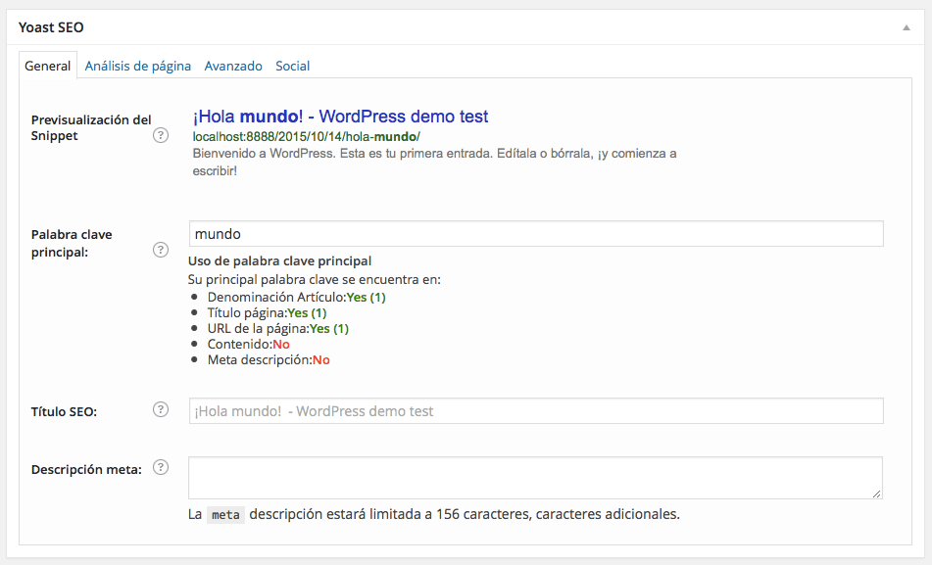Viewport: 932px width, 565px height.
Task: Switch to Análisis de página tab
Action: pos(138,66)
